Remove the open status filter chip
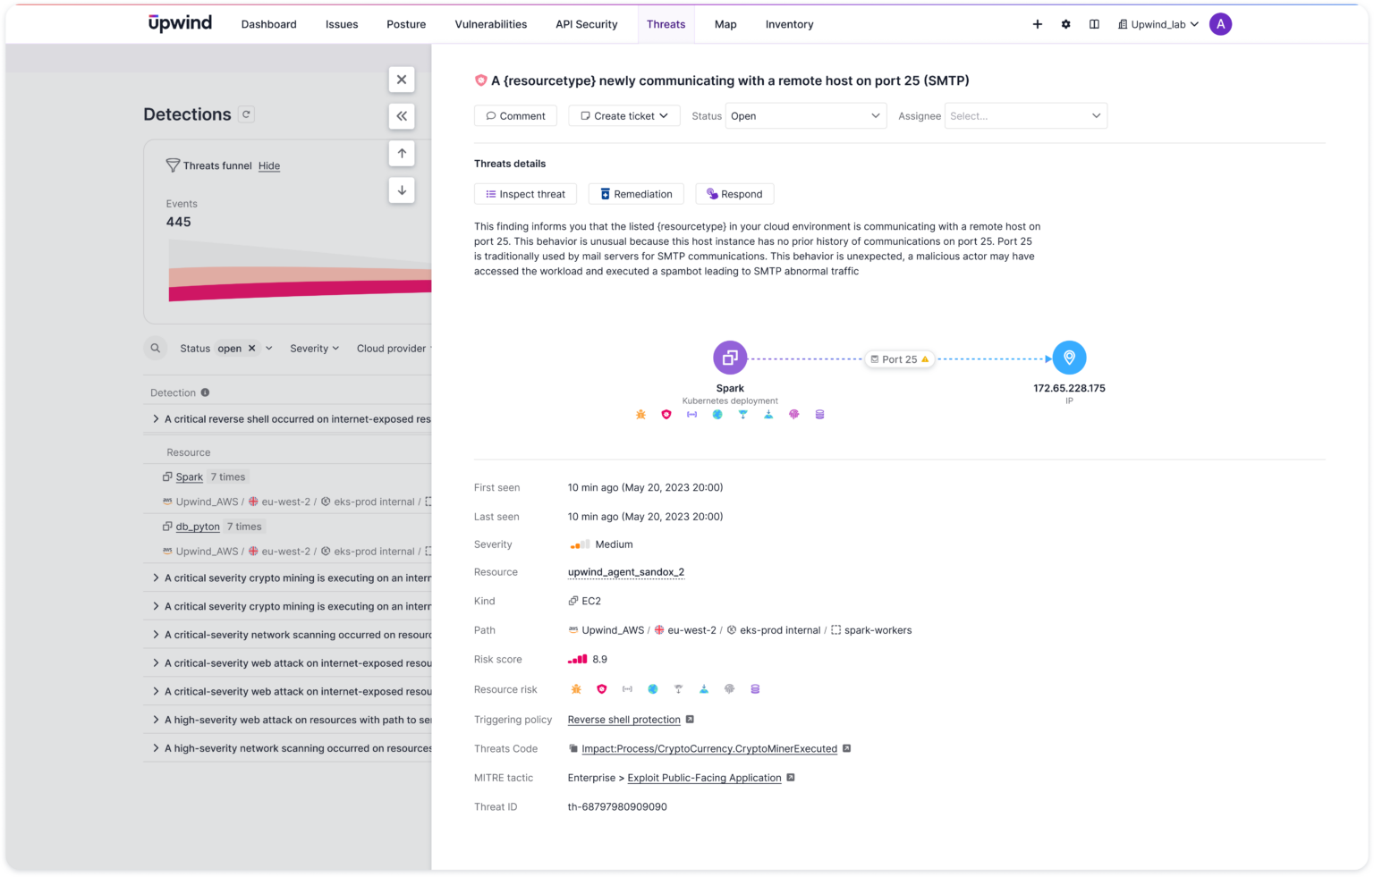This screenshot has height=877, width=1374. click(x=251, y=348)
